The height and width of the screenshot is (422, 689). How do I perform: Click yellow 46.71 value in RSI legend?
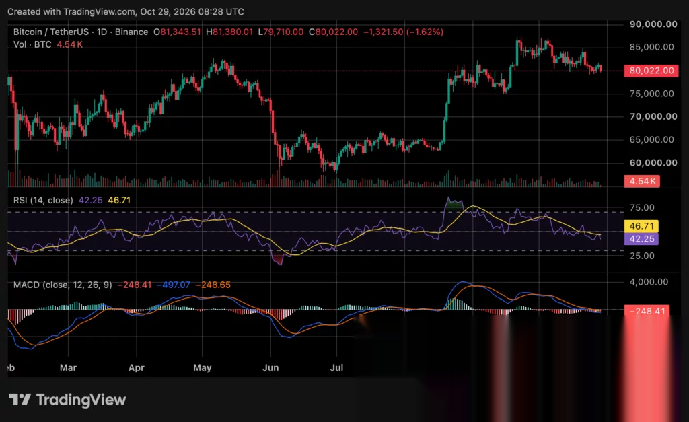pos(119,200)
